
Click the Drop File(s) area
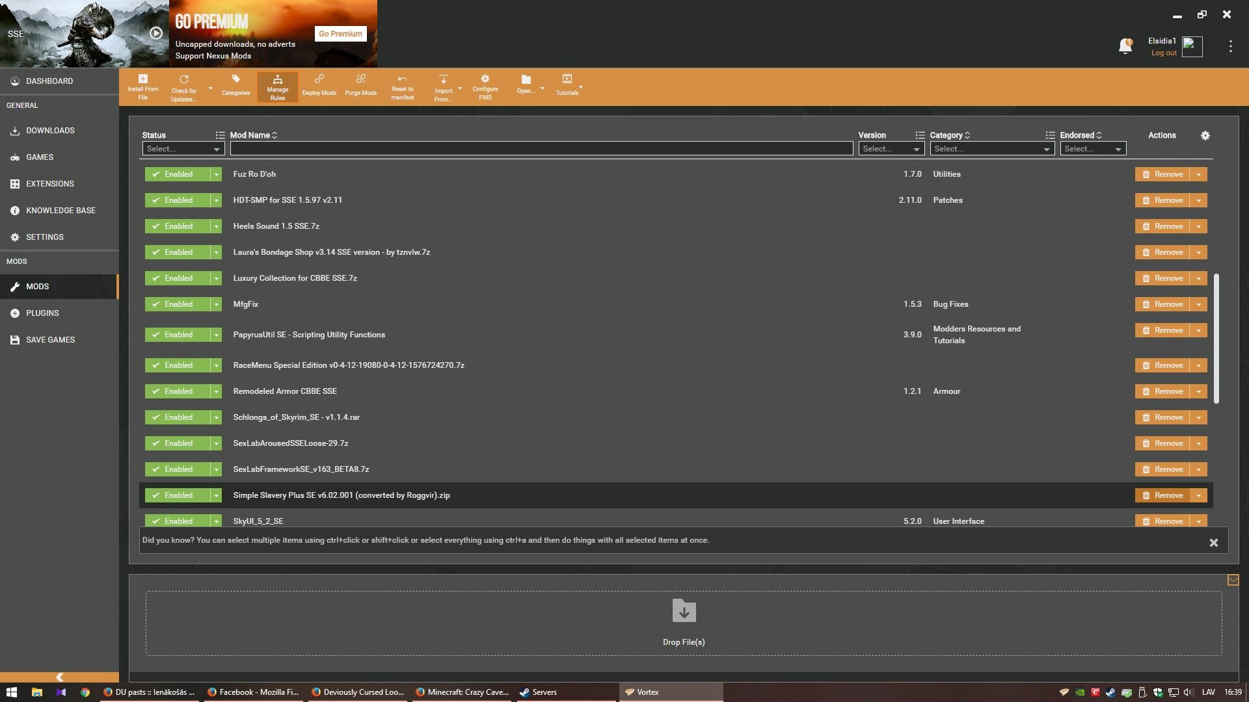tap(684, 623)
